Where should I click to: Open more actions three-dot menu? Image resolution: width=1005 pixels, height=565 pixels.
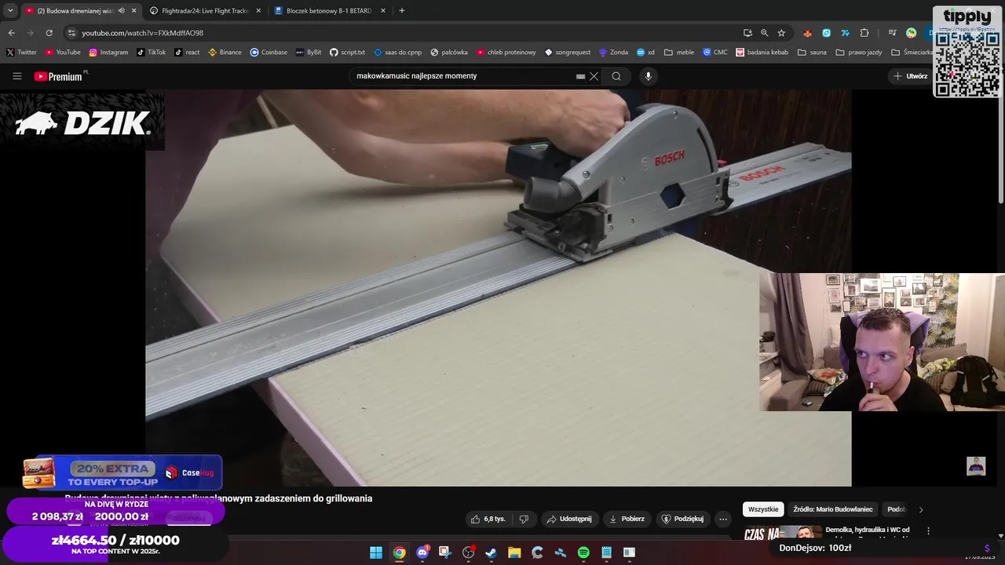click(x=723, y=519)
